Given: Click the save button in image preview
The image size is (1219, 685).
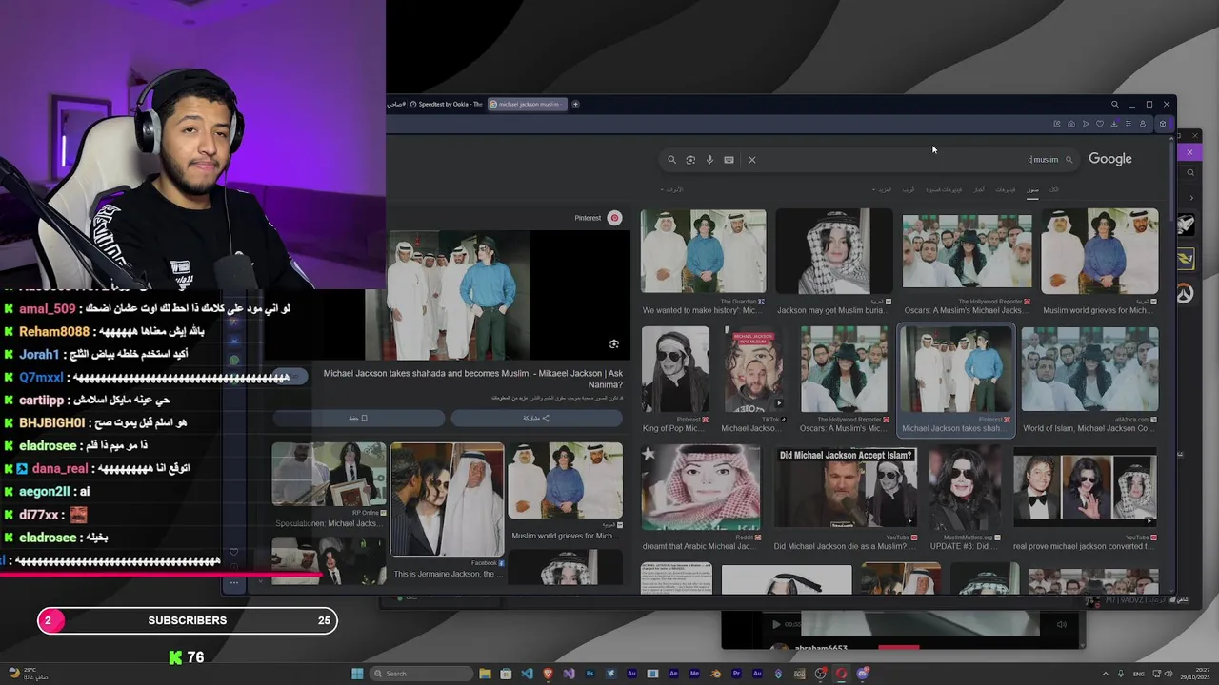Looking at the screenshot, I should coord(358,418).
